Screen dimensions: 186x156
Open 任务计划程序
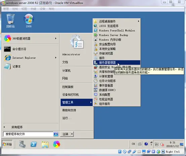click(117, 81)
